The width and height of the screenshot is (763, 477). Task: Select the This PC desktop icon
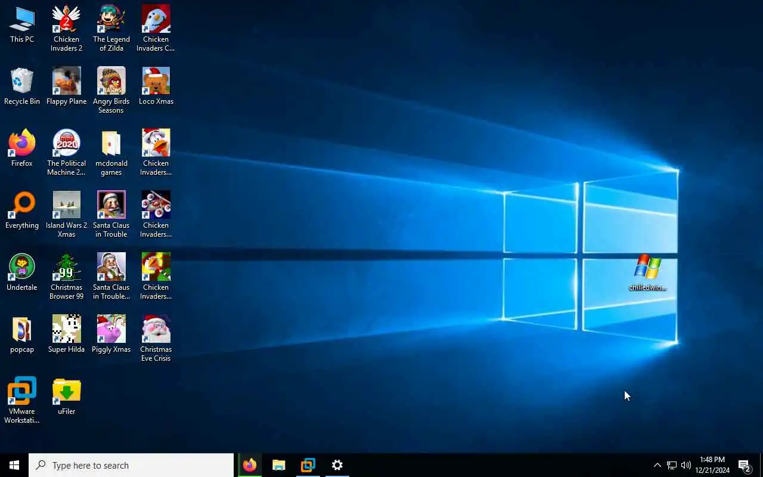[22, 25]
